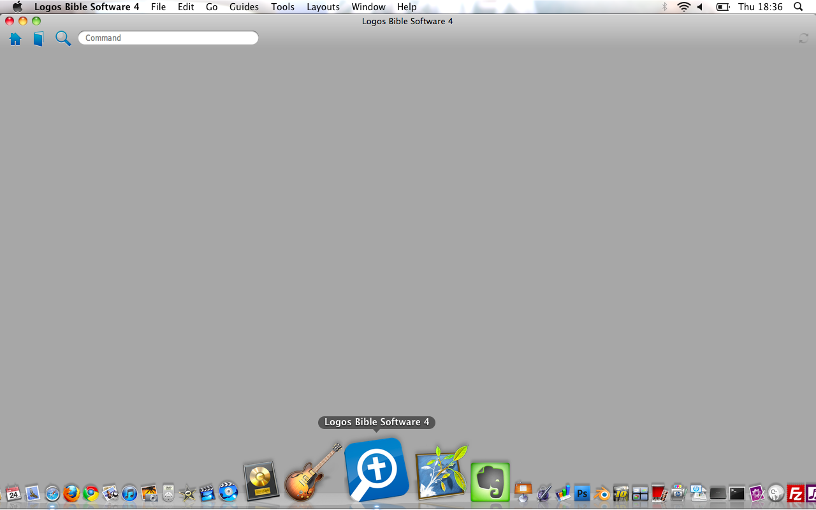The width and height of the screenshot is (816, 510).
Task: Launch Terminal from the dock
Action: click(737, 493)
